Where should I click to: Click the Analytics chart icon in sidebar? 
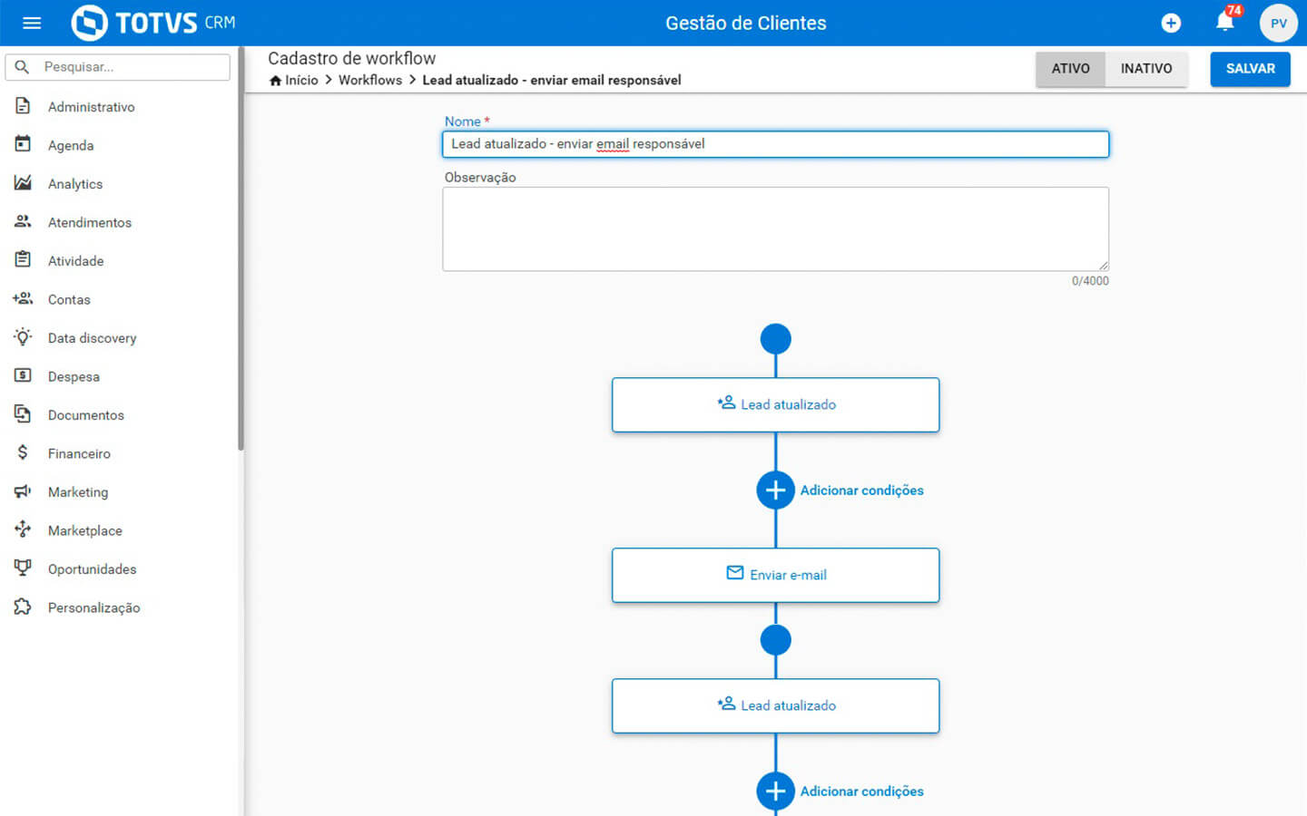(x=23, y=183)
